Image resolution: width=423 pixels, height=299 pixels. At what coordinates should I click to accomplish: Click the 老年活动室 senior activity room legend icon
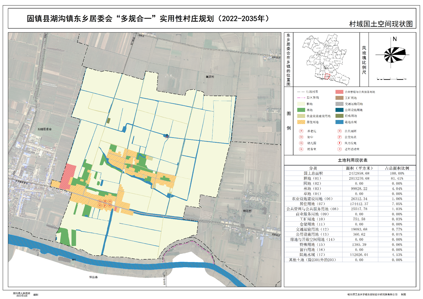click(339, 149)
